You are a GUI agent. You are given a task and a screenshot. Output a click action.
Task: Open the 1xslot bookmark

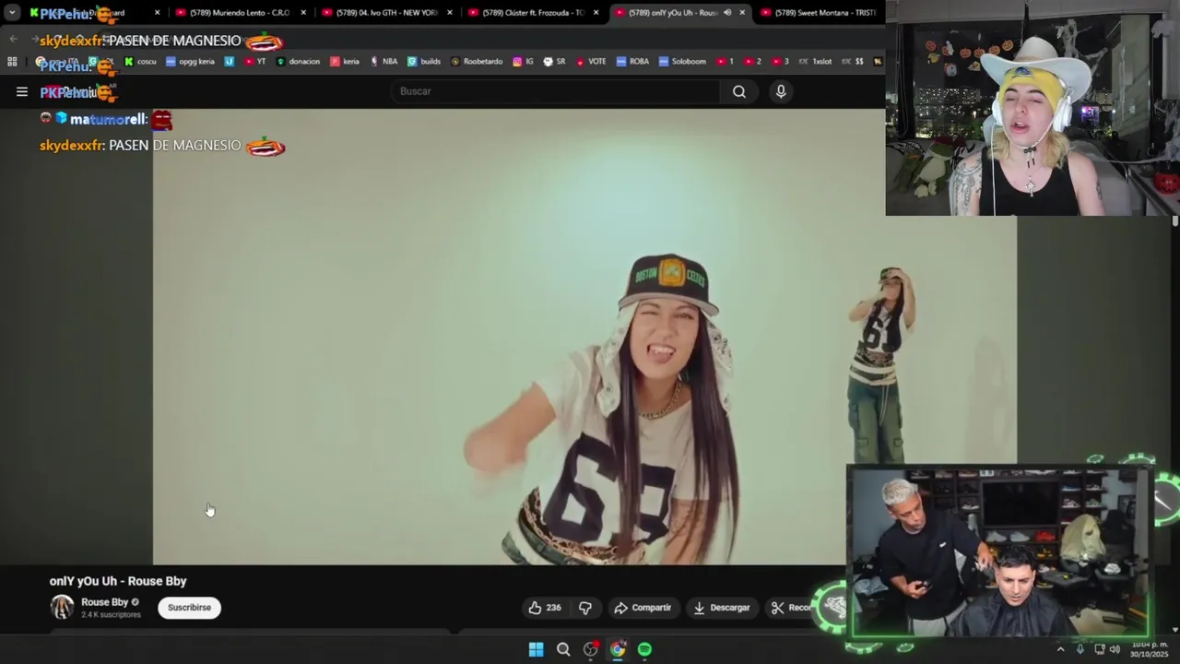[815, 62]
